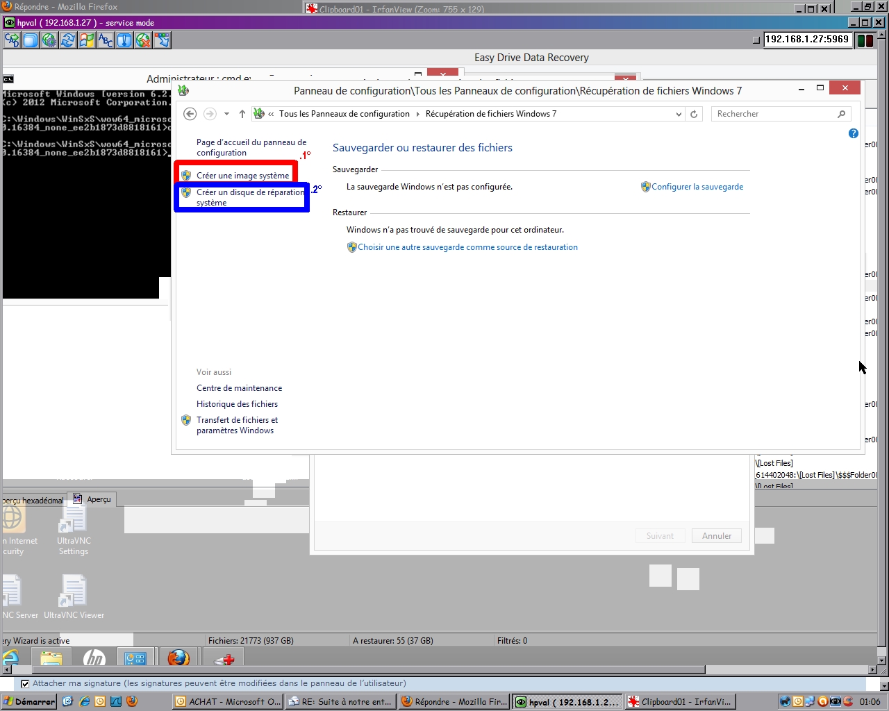Image resolution: width=889 pixels, height=711 pixels.
Task: Click UltraVNC eye icon in system tray
Action: [836, 701]
